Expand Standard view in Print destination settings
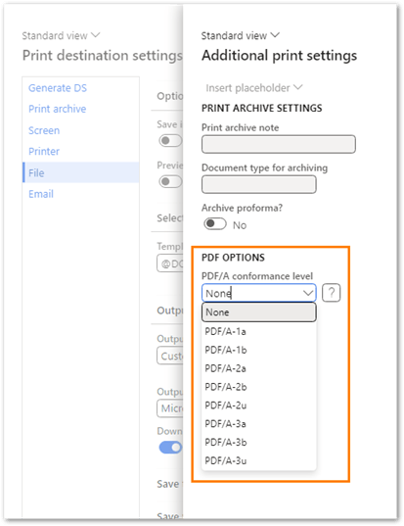Viewport: 404px width, 526px height. tap(61, 35)
